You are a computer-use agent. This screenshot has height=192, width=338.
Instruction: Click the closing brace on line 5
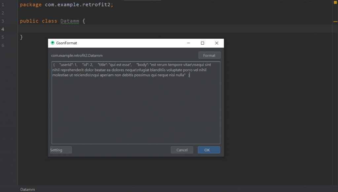click(x=21, y=37)
